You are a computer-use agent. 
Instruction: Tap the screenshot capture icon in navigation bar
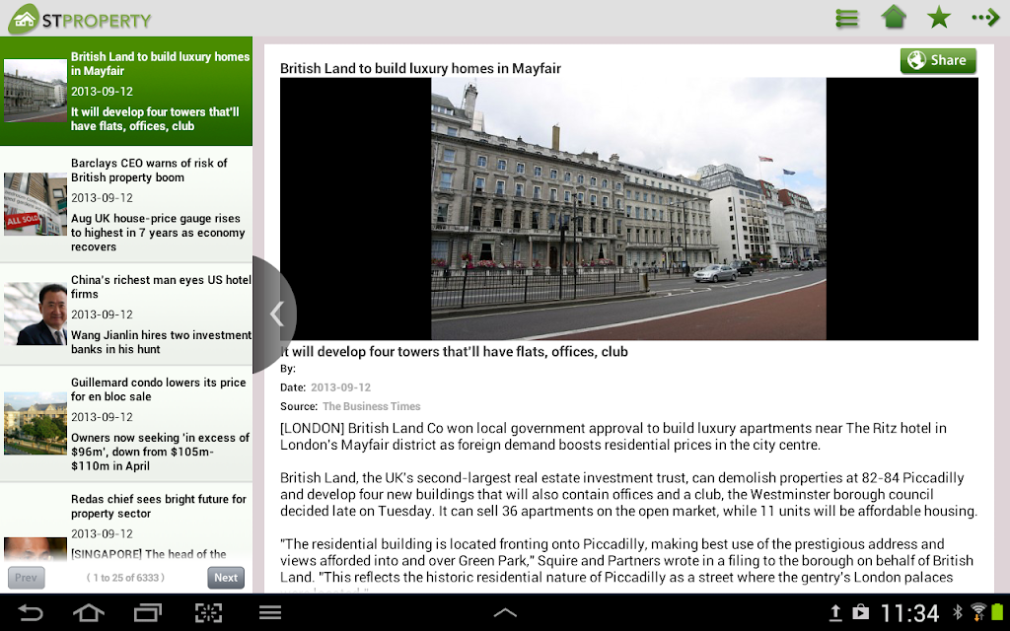pyautogui.click(x=208, y=612)
